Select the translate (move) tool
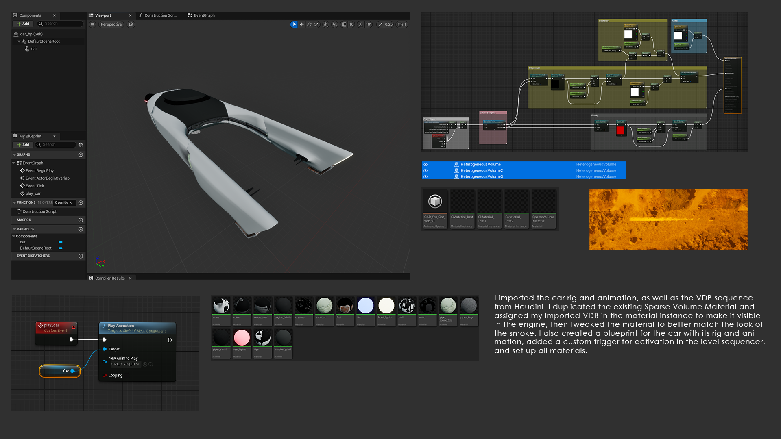This screenshot has height=439, width=781. point(301,24)
